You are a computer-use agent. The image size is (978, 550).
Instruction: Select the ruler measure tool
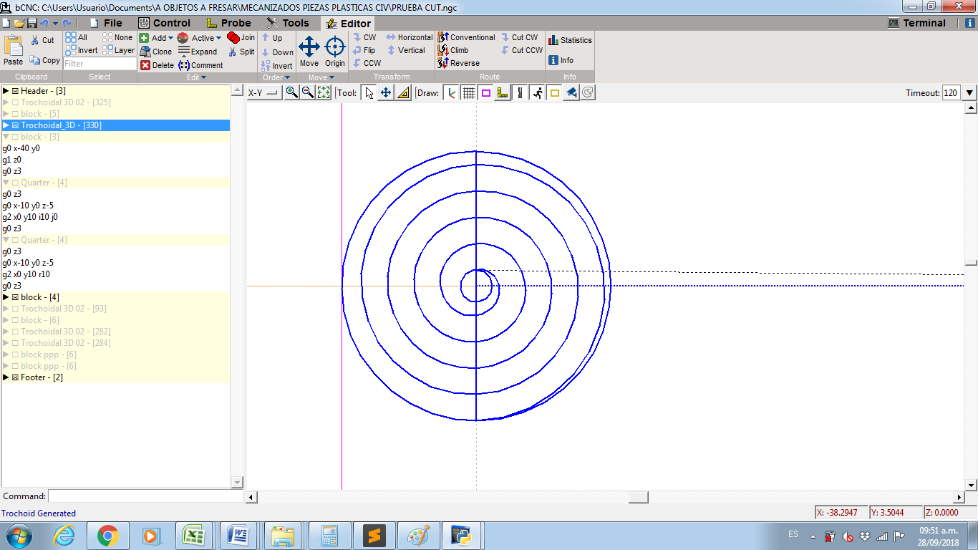pos(403,92)
